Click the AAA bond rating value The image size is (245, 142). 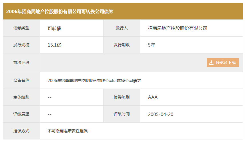[x=153, y=97]
